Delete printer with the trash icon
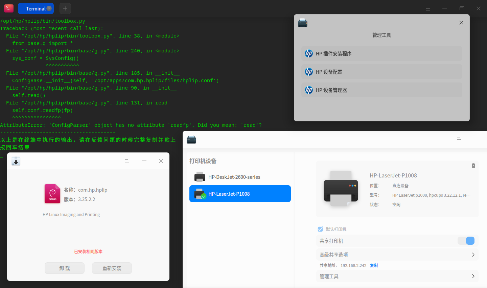The image size is (487, 288). pos(473,165)
